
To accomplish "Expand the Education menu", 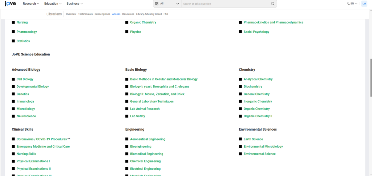I will 53,4.
